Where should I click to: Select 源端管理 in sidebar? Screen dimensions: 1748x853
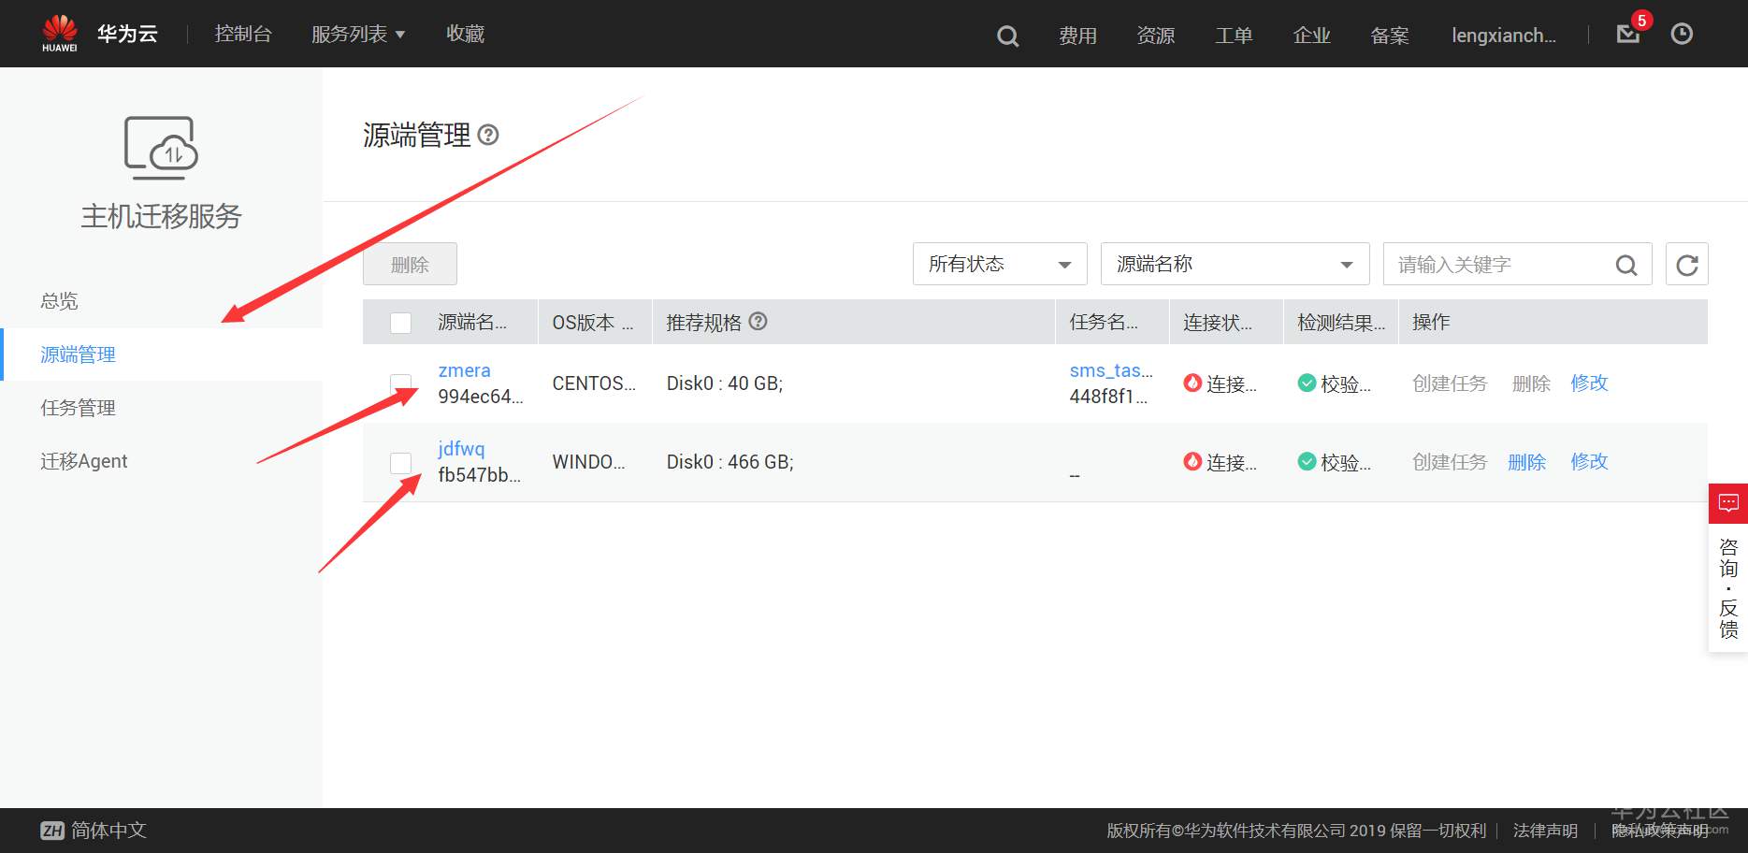(x=78, y=354)
